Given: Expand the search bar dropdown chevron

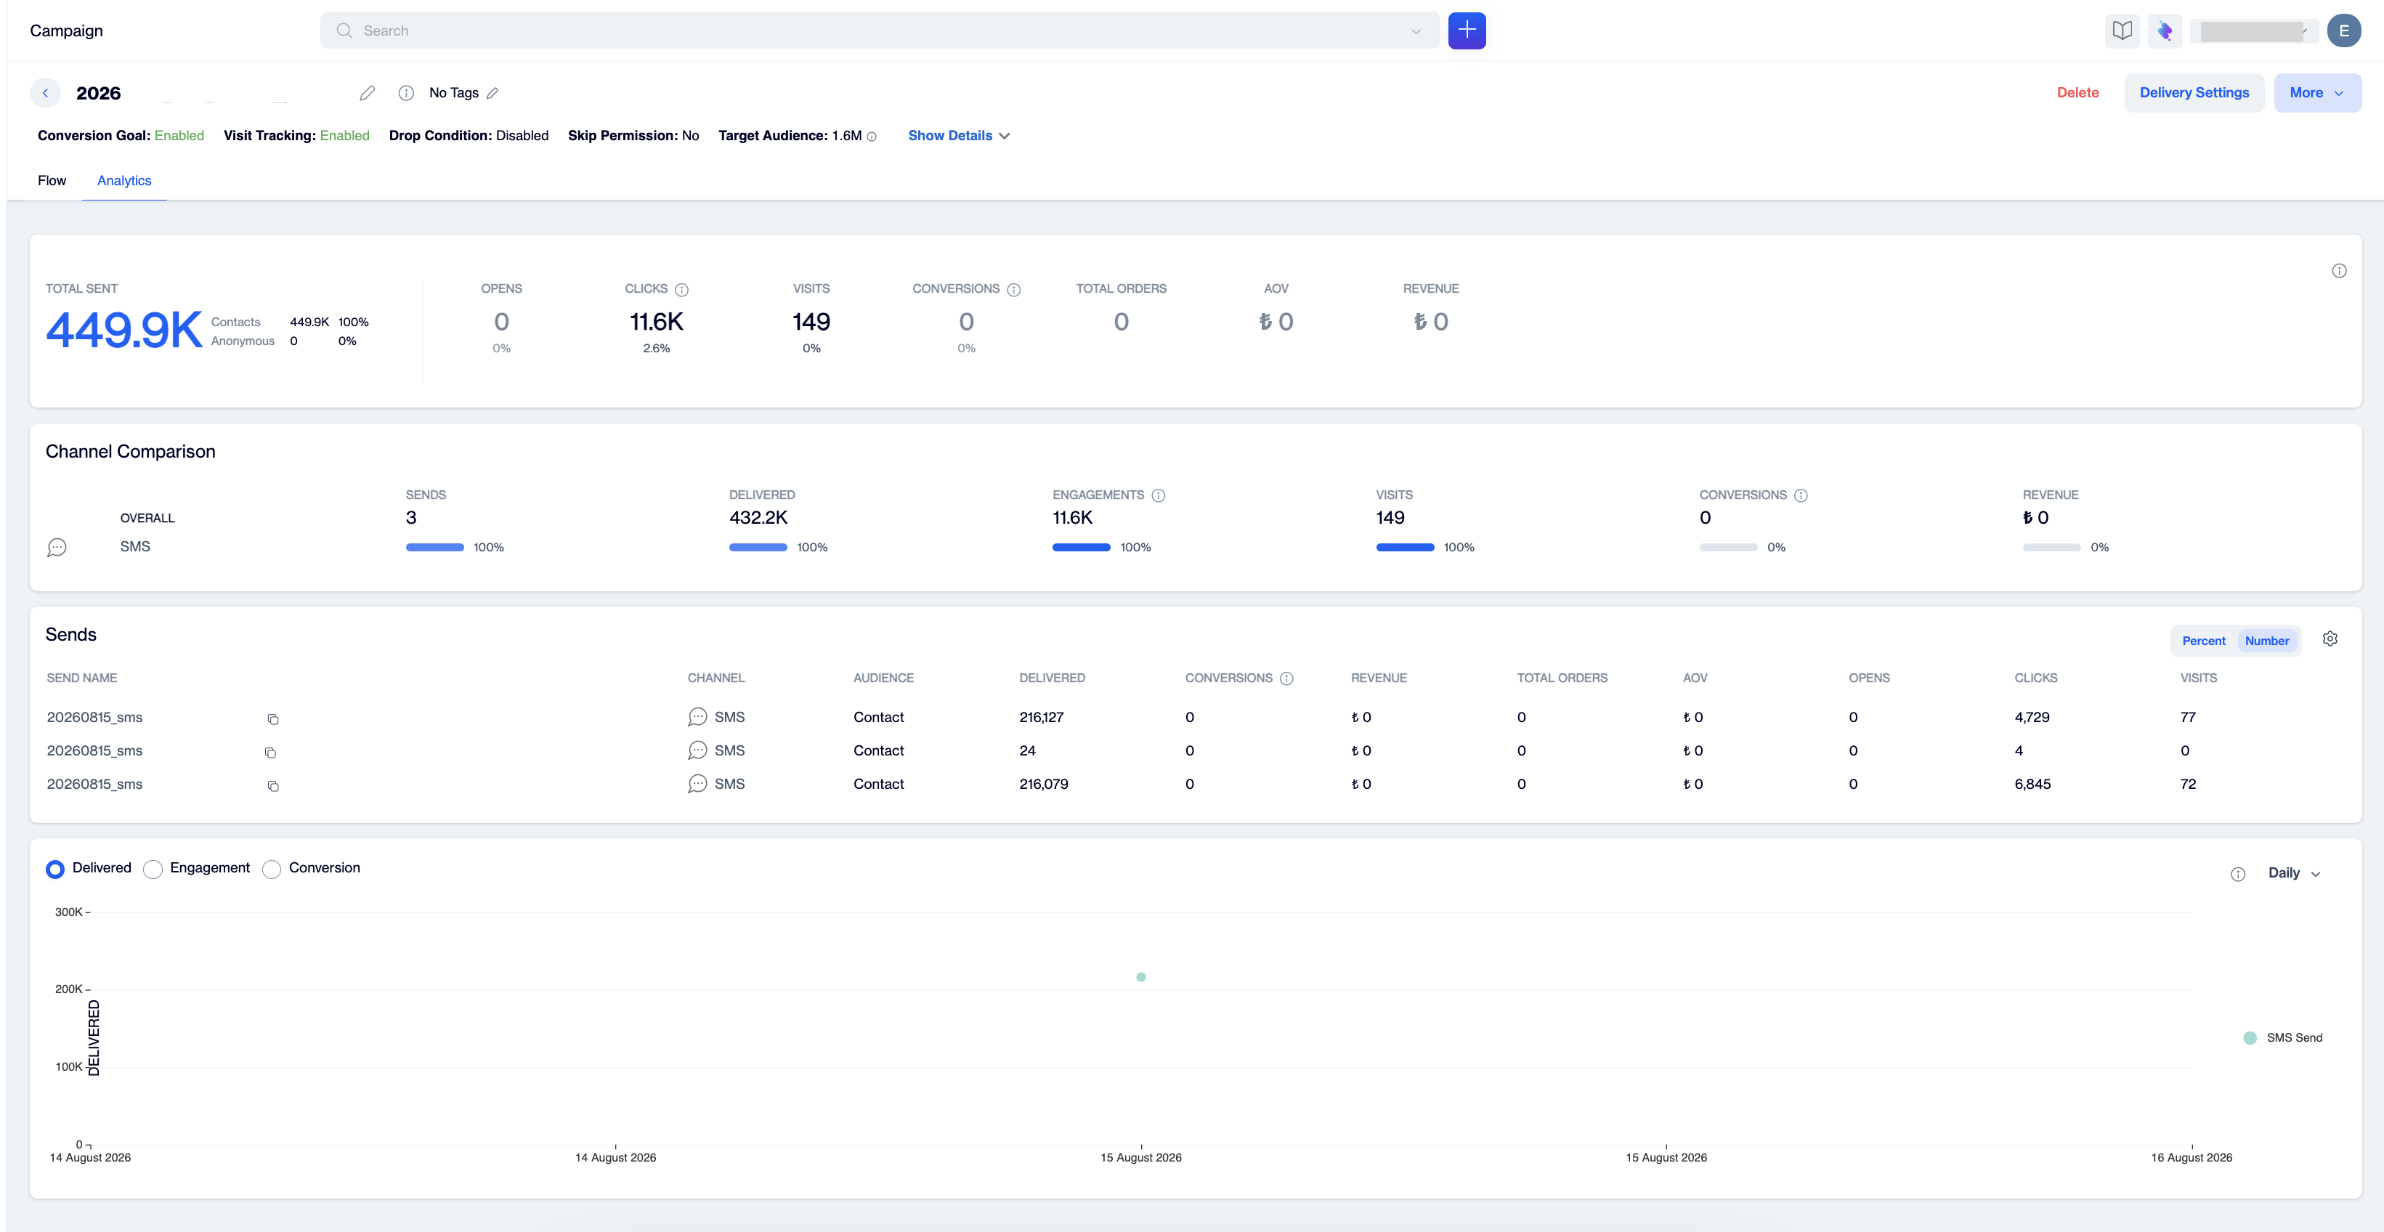Looking at the screenshot, I should pyautogui.click(x=1416, y=31).
